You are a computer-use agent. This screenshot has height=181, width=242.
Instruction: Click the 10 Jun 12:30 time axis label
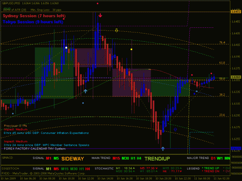[x=86, y=179]
